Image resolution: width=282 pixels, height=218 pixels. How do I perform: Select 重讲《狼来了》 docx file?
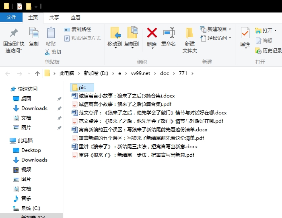click(x=135, y=146)
